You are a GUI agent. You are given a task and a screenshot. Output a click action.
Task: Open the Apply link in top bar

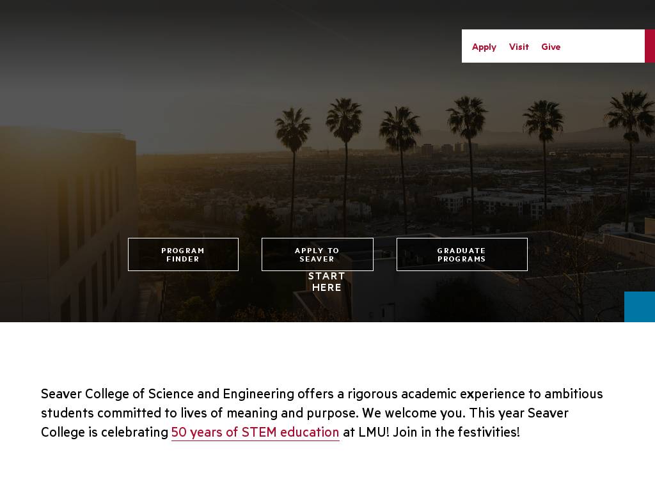pos(484,47)
